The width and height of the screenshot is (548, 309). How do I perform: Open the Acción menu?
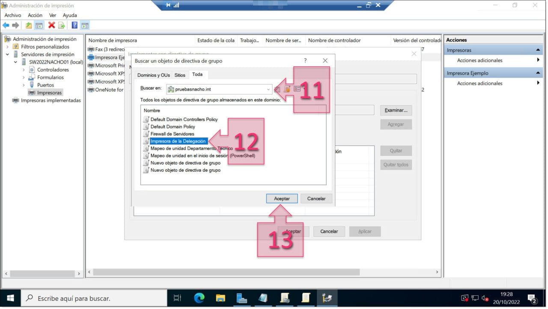pos(35,15)
